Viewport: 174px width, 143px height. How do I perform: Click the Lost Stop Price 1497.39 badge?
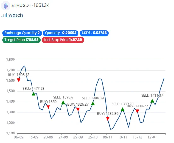coord(63,40)
